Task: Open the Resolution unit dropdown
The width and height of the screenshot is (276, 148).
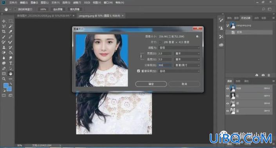Action: coord(187,65)
